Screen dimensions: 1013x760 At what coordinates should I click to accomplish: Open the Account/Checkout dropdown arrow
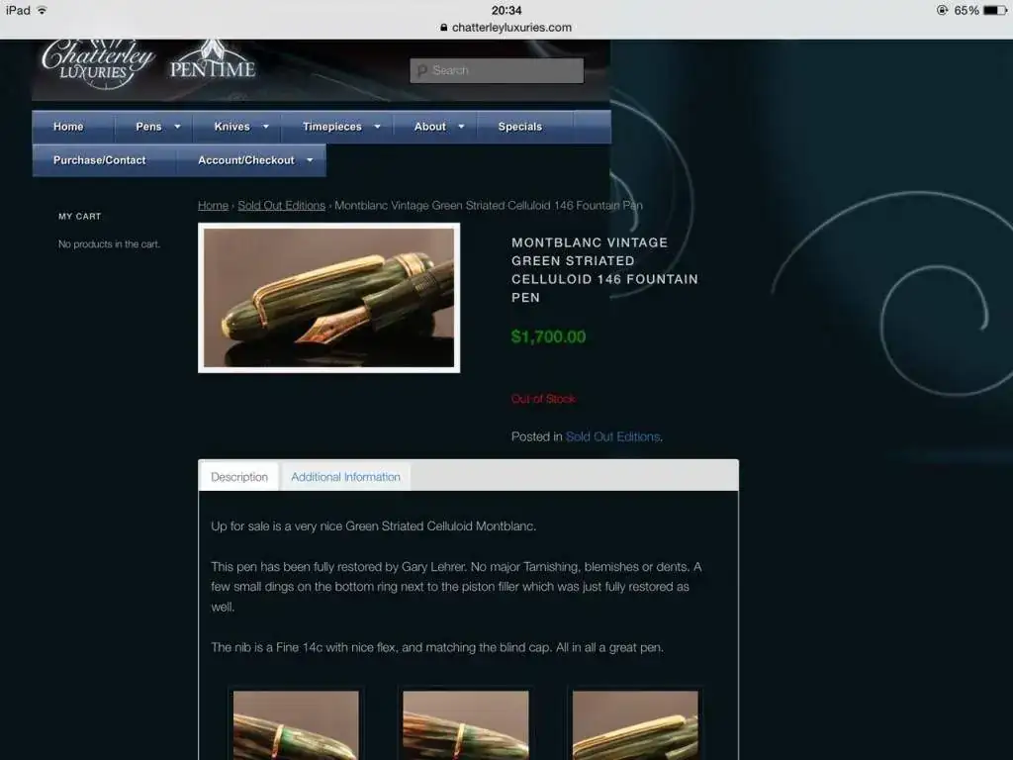[310, 160]
